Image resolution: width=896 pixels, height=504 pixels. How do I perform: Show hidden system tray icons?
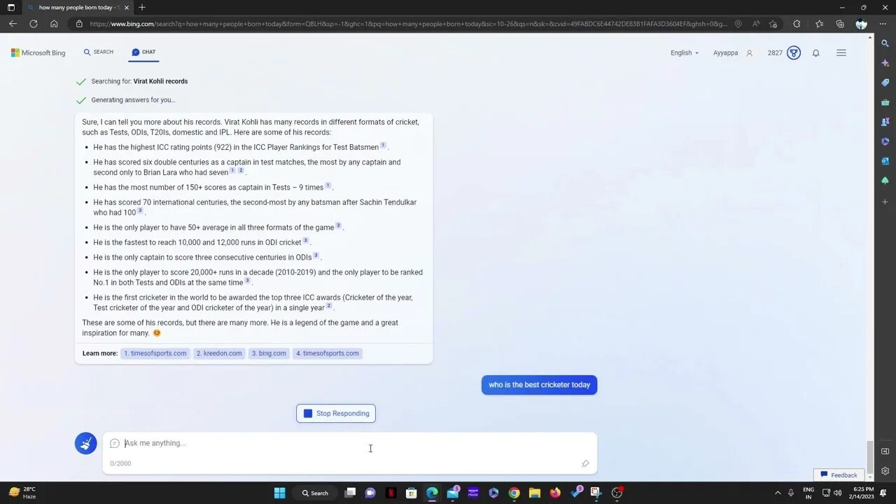point(777,493)
